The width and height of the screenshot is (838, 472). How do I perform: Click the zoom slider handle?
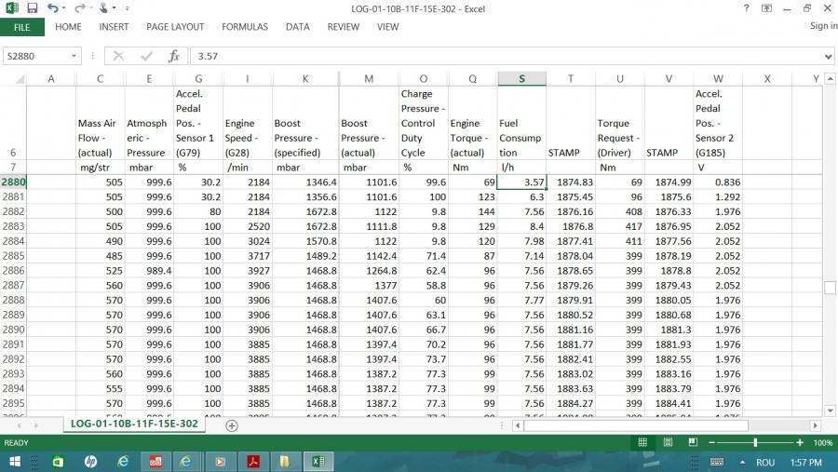pyautogui.click(x=755, y=442)
